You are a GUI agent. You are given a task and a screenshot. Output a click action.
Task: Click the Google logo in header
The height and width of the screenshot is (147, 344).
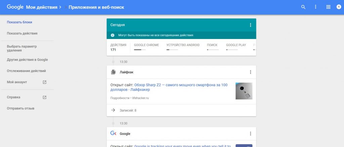tap(15, 7)
